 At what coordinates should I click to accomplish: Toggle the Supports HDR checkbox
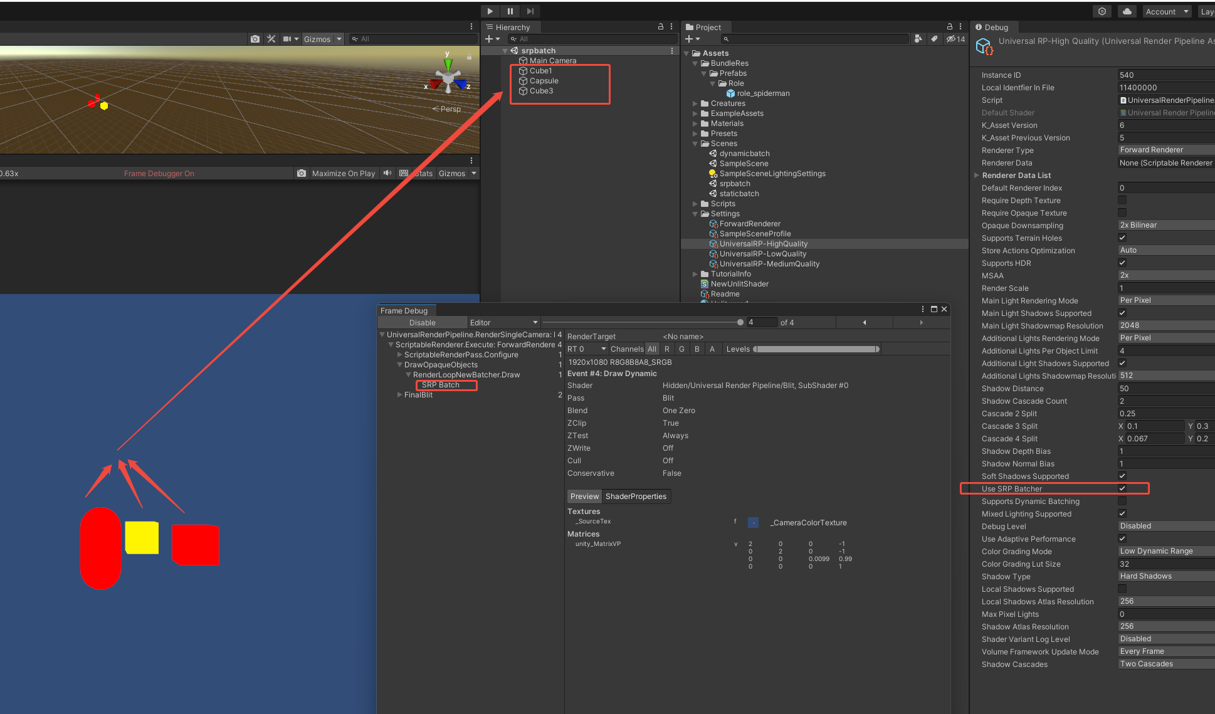pos(1122,263)
